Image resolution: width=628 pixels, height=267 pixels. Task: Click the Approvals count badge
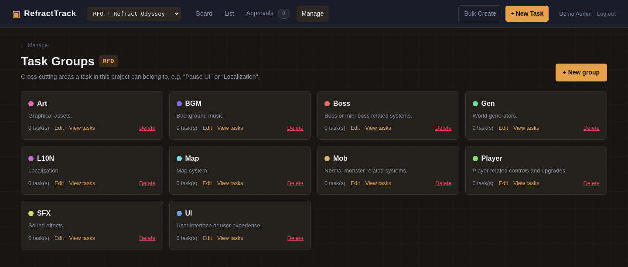[283, 14]
